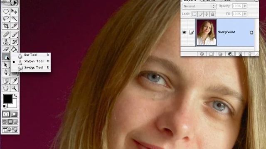Add a layer mask

tap(211, 54)
